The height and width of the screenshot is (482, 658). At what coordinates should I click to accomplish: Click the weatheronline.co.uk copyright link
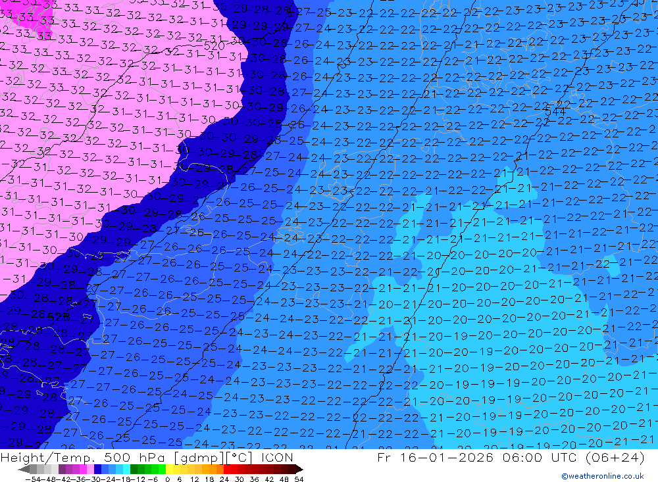coord(603,475)
